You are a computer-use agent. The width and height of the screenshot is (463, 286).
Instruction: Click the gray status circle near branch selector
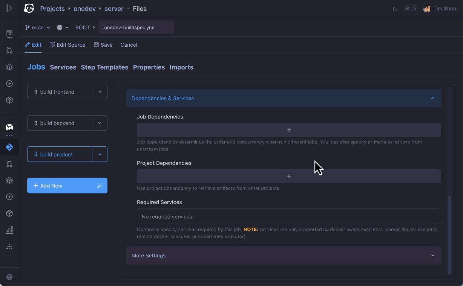coord(60,27)
